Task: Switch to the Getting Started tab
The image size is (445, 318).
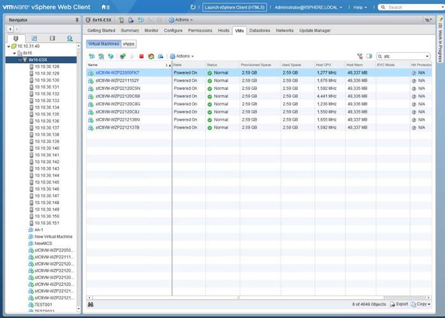Action: [x=101, y=31]
